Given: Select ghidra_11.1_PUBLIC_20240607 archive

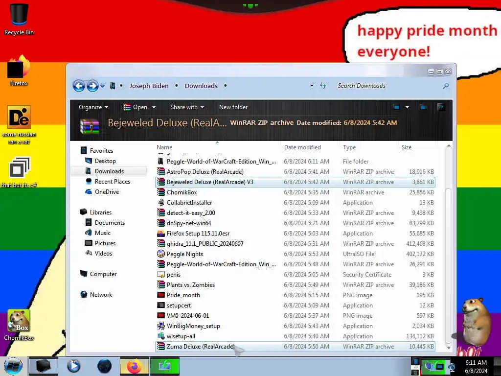Looking at the screenshot, I should [295, 244].
